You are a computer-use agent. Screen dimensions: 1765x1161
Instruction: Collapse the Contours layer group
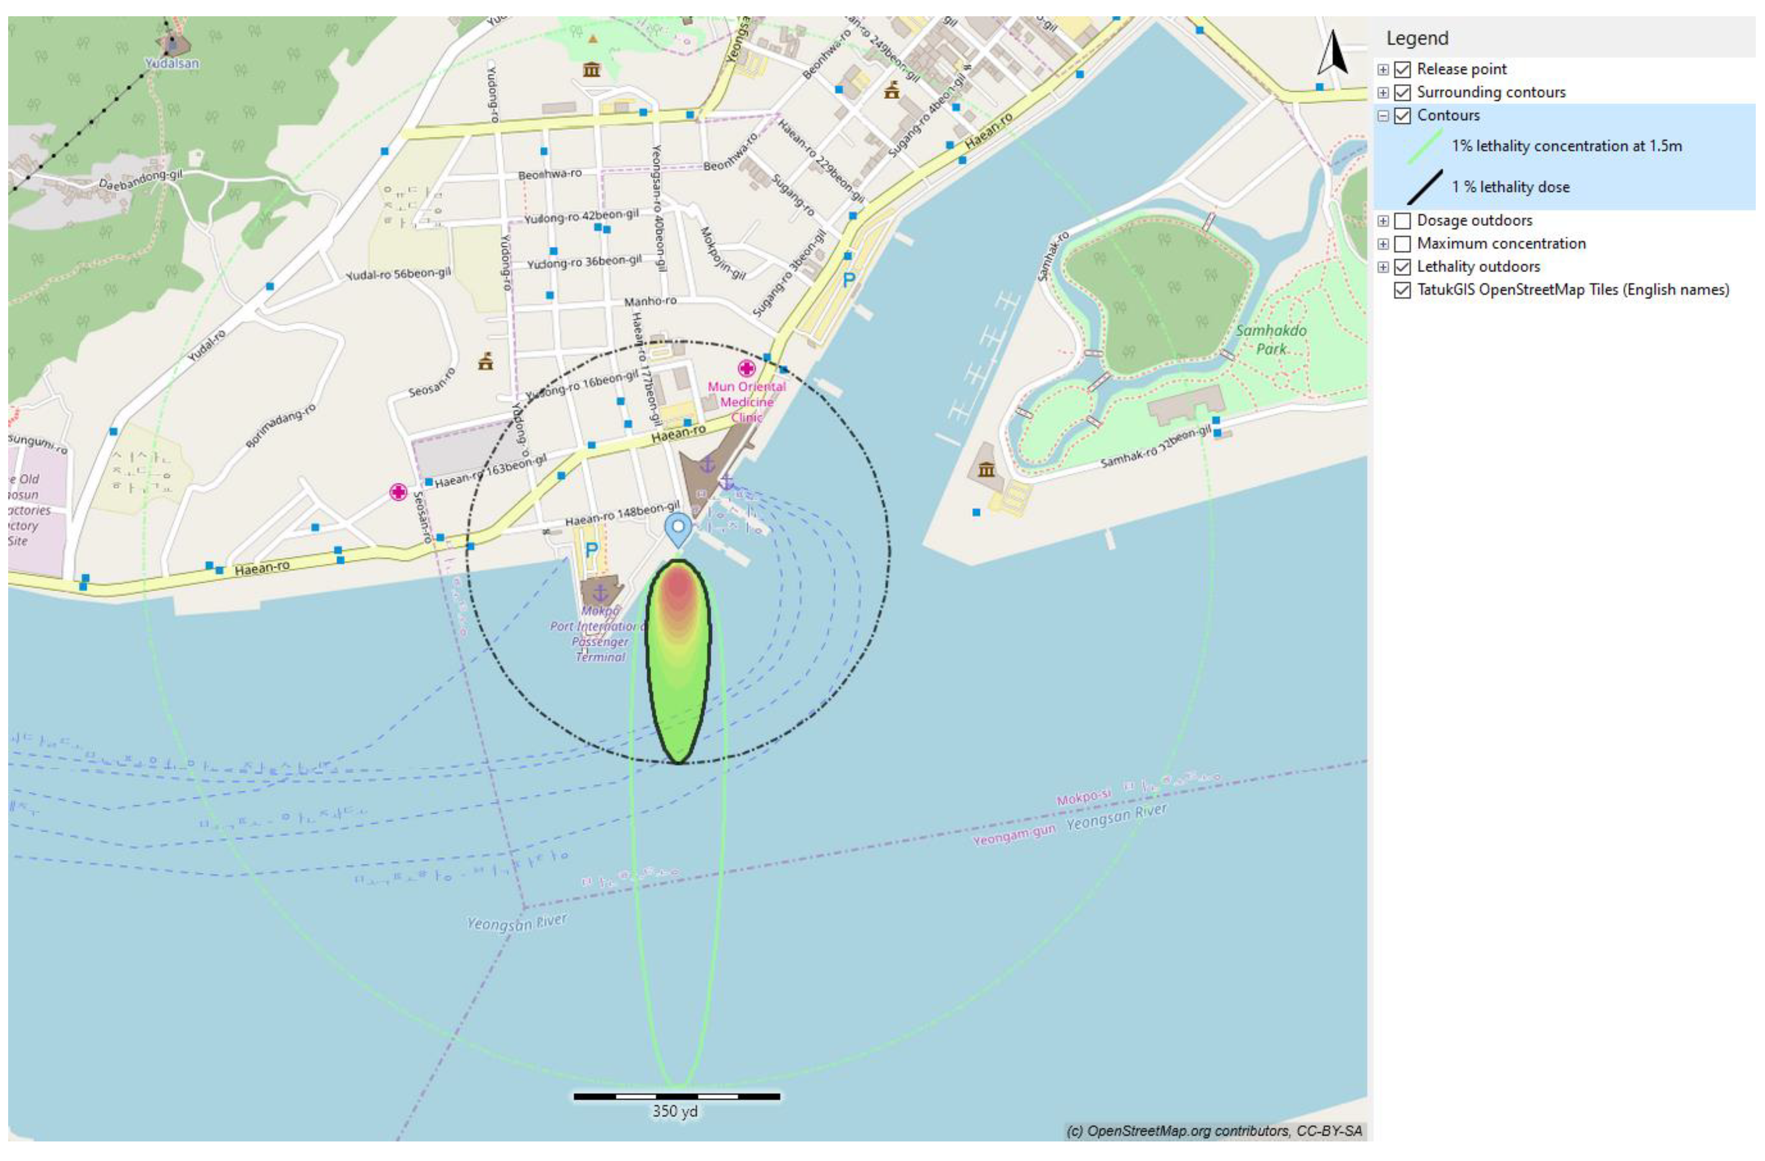click(1383, 116)
